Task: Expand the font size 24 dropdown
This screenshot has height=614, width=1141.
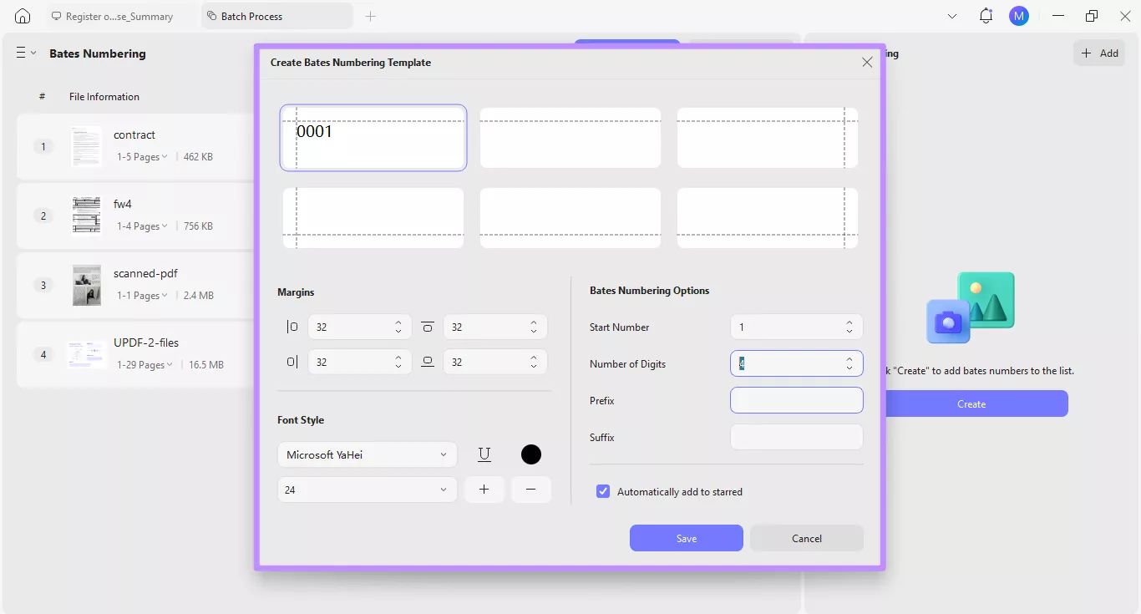Action: pyautogui.click(x=368, y=490)
